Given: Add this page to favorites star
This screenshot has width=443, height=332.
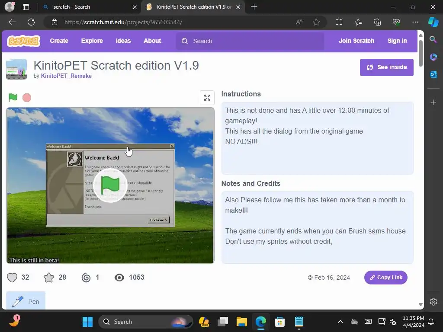Looking at the screenshot, I should 316,22.
